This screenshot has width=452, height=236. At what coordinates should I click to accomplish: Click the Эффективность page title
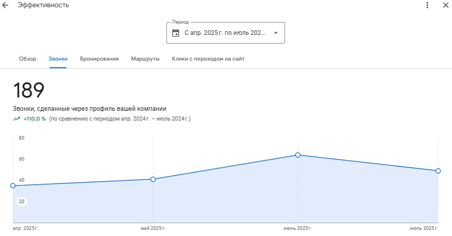(x=43, y=5)
